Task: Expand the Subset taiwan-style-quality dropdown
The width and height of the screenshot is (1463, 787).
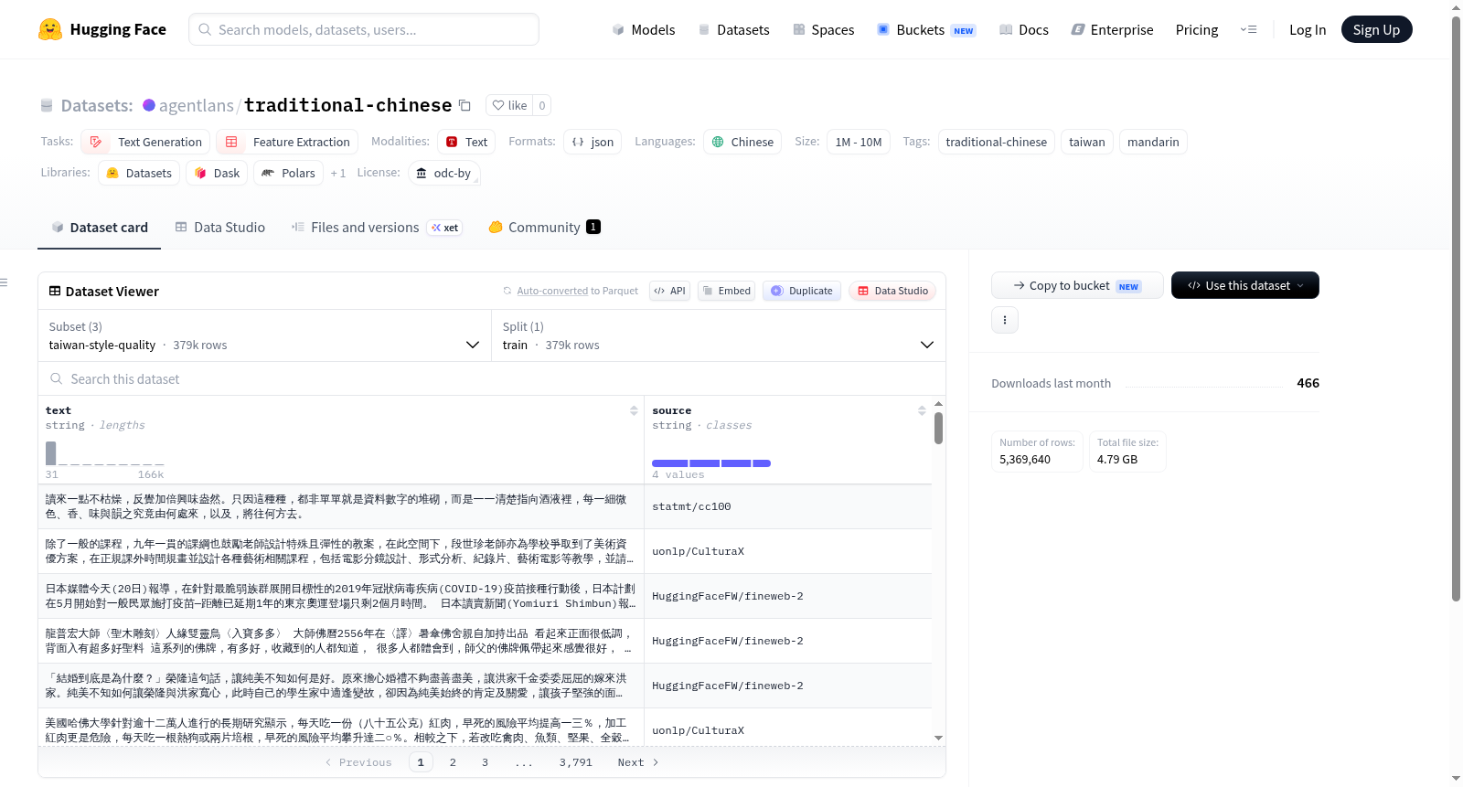Action: pos(264,335)
